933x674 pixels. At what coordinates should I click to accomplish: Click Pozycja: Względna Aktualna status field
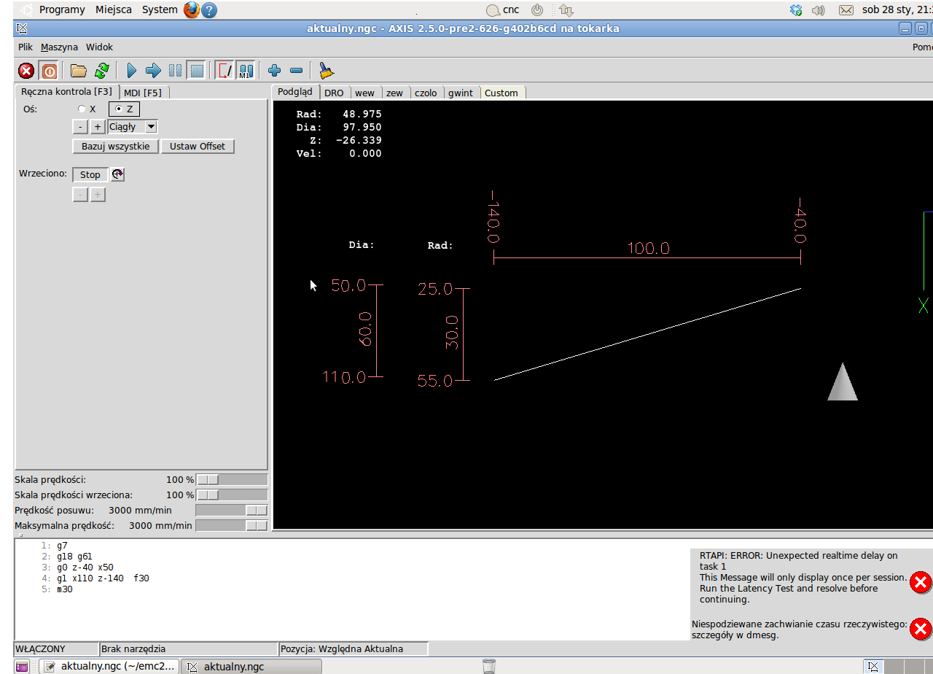(354, 648)
